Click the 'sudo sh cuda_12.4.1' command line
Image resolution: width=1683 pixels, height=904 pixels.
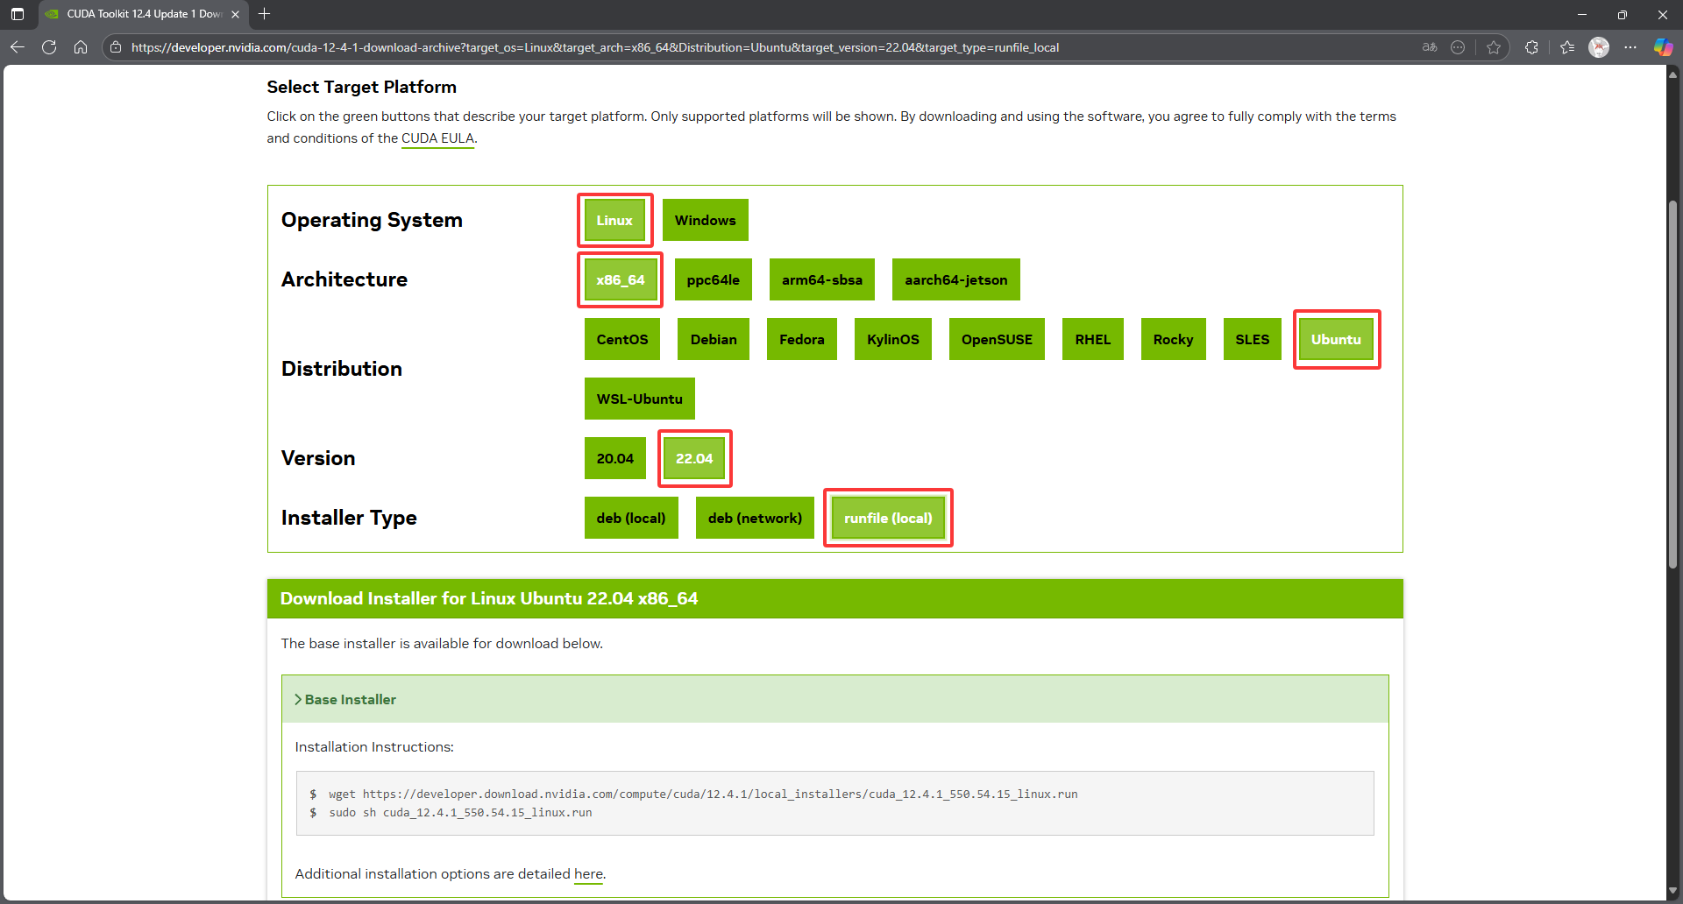click(460, 813)
